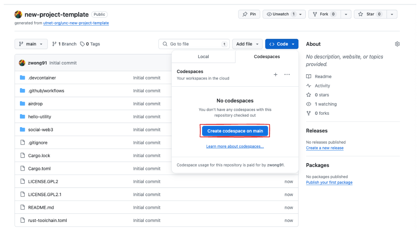The width and height of the screenshot is (420, 234).
Task: Click the .github/workflows folder icon
Action: click(23, 91)
